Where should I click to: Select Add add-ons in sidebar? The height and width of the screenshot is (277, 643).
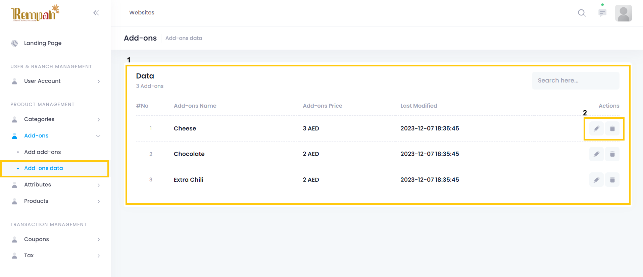coord(43,152)
